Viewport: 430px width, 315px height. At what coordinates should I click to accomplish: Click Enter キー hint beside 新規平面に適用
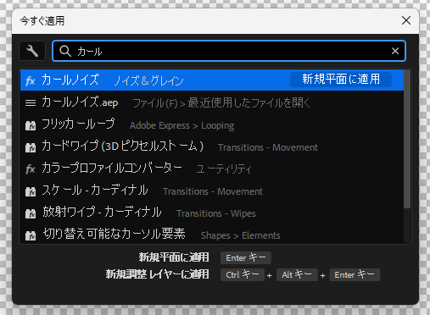point(246,258)
